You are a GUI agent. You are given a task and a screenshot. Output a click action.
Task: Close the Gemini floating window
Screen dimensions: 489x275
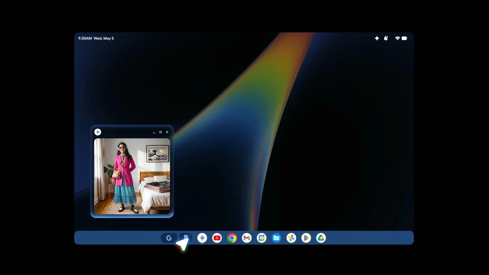click(167, 132)
